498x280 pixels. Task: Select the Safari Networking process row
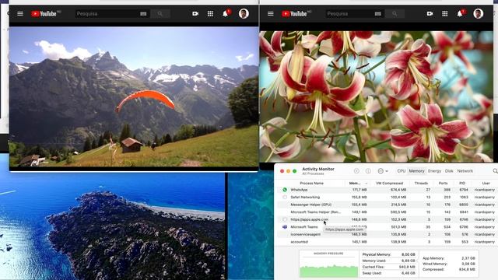pyautogui.click(x=388, y=197)
